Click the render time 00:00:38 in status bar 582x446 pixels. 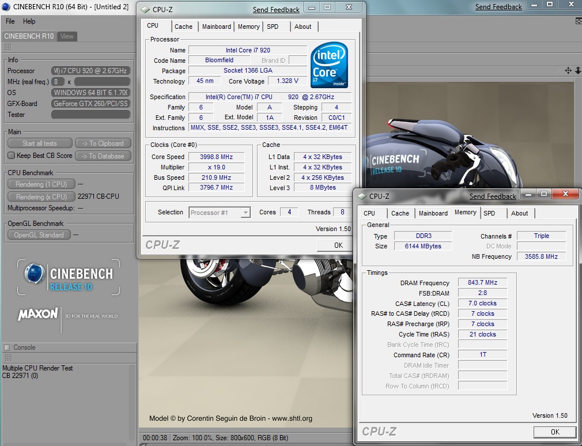(x=155, y=438)
